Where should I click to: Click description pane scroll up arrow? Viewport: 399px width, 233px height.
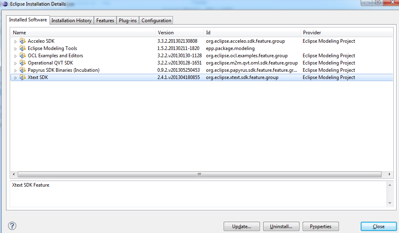click(390, 185)
